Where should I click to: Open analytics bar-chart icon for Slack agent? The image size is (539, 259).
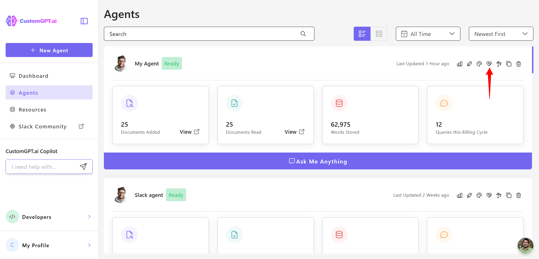pyautogui.click(x=460, y=195)
